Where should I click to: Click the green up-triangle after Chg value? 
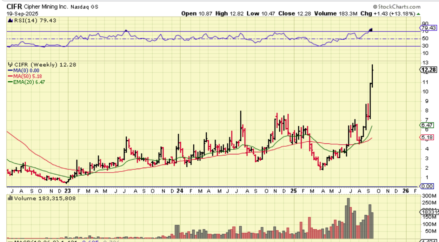pyautogui.click(x=418, y=14)
